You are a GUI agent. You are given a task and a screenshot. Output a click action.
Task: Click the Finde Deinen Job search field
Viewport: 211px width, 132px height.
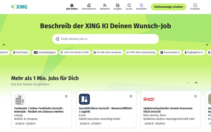(105, 39)
